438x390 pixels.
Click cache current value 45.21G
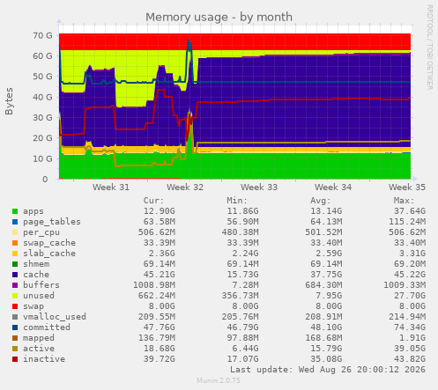160,275
